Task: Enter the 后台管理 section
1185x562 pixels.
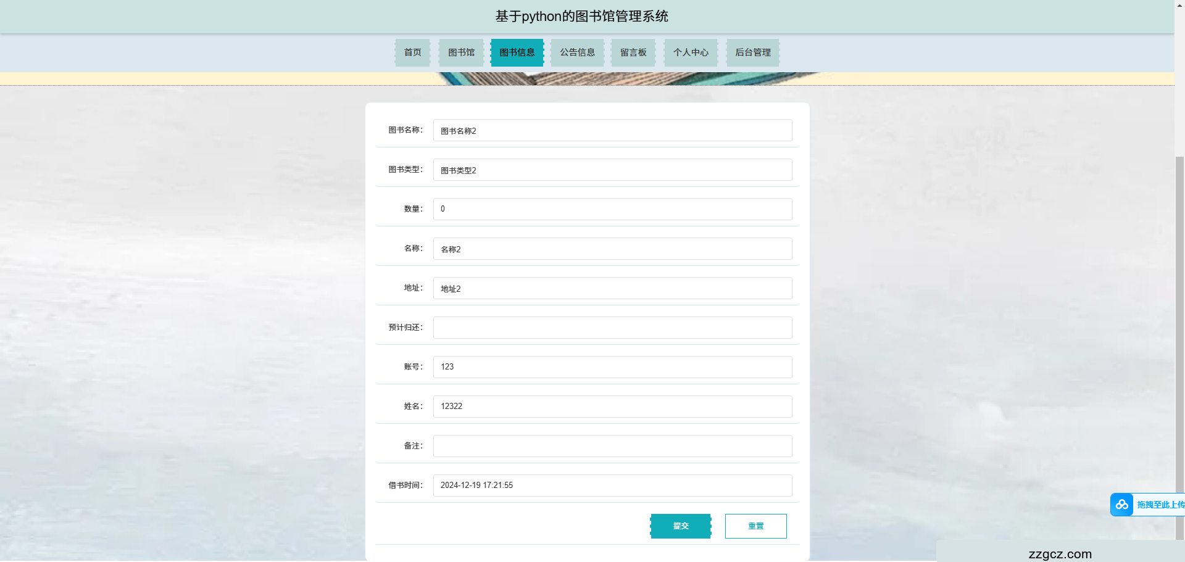Action: (x=752, y=52)
